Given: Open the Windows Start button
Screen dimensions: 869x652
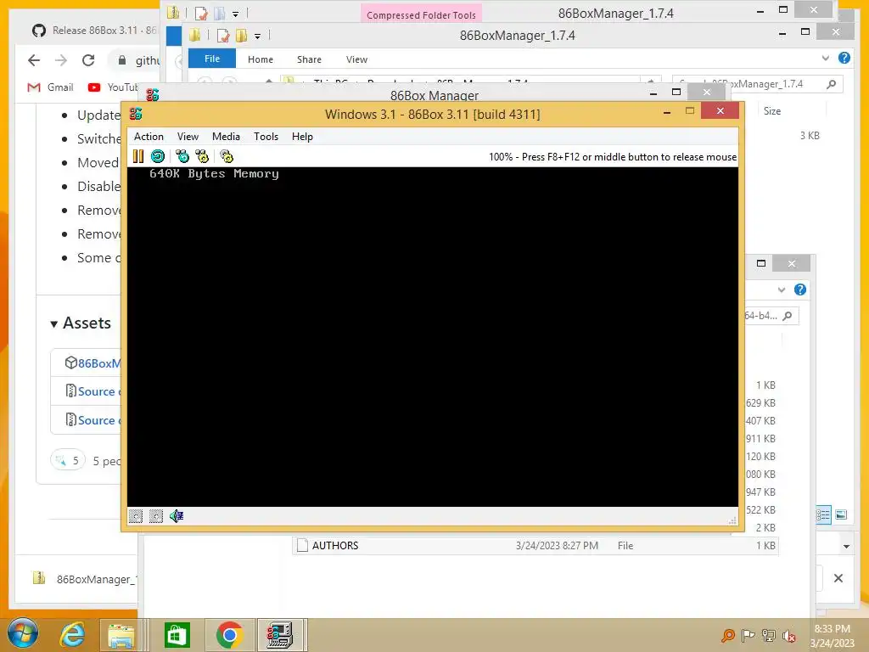Looking at the screenshot, I should click(x=23, y=633).
